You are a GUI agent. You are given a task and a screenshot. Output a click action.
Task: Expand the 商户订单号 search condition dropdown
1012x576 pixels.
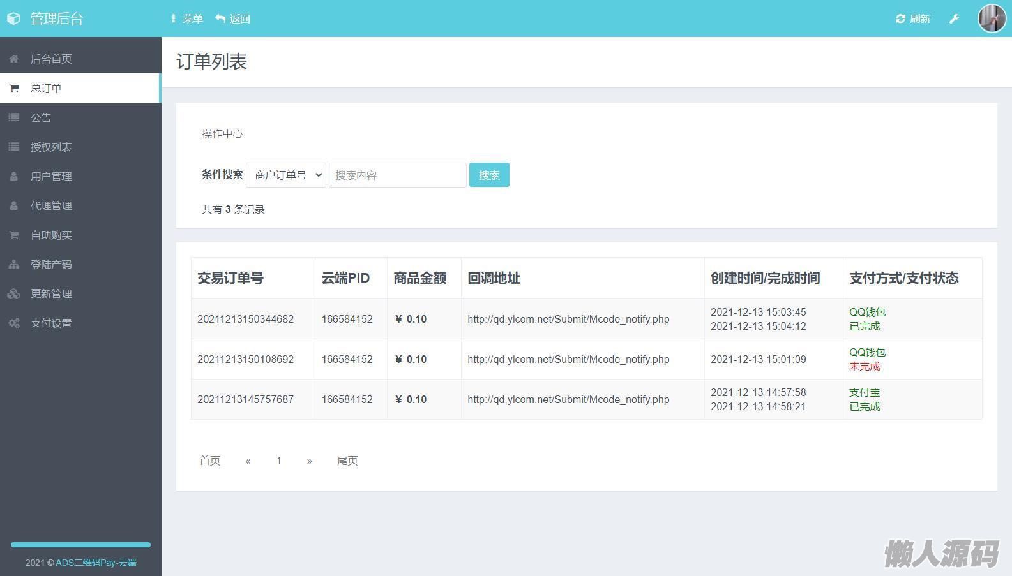286,175
